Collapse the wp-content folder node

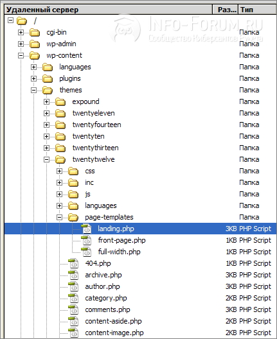tap(21, 56)
